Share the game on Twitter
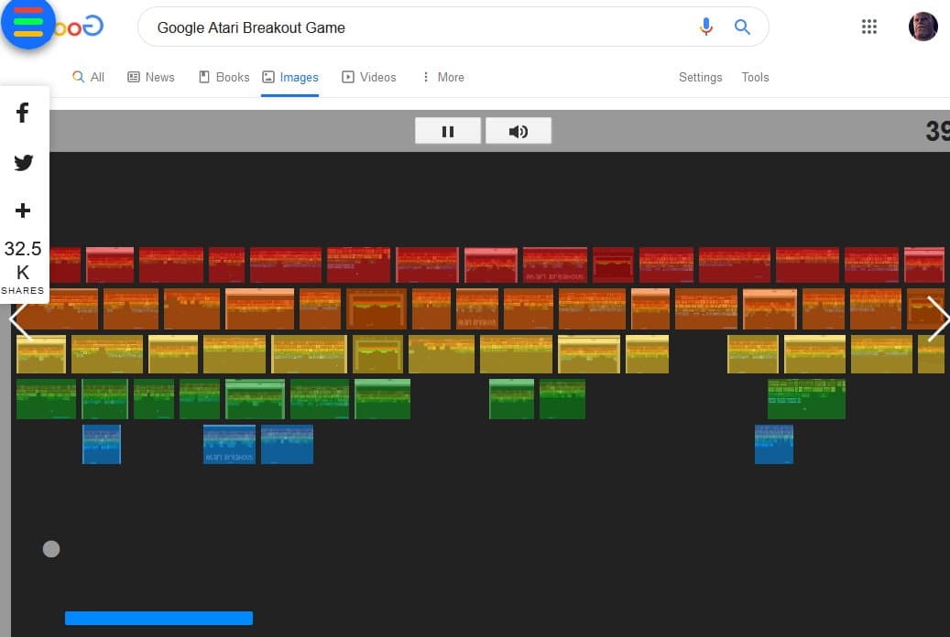950x637 pixels. (x=24, y=162)
